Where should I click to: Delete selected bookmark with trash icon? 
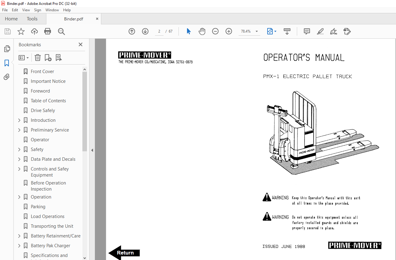(x=38, y=58)
